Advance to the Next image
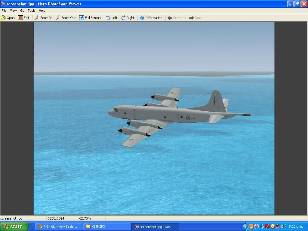Viewport: 308px width, 231px height. [x=195, y=18]
